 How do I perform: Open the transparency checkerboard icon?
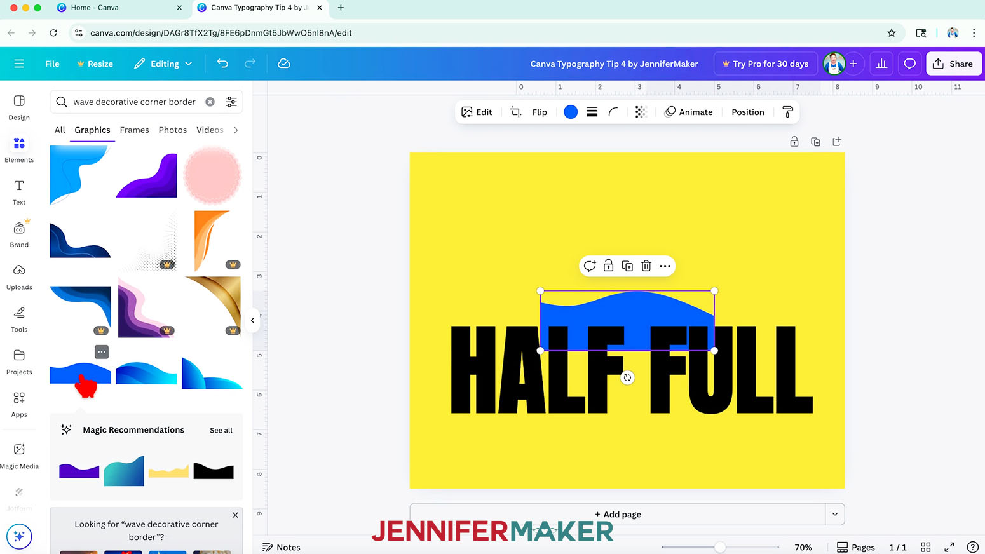[641, 112]
